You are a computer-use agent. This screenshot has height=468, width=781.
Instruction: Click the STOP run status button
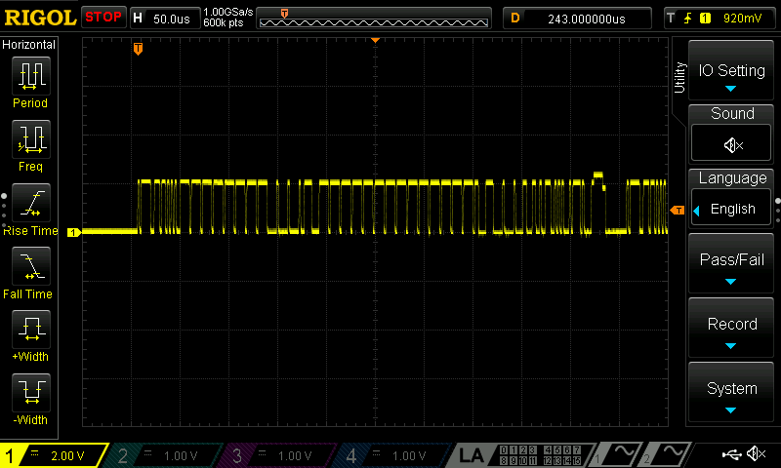[x=103, y=18]
